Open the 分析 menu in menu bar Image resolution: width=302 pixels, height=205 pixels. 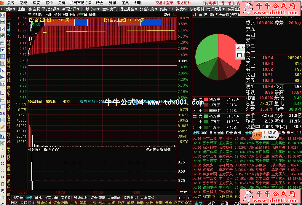point(62,3)
